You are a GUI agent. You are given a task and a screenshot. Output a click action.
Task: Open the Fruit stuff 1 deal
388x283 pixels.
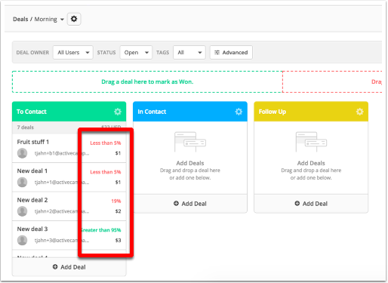click(x=33, y=142)
